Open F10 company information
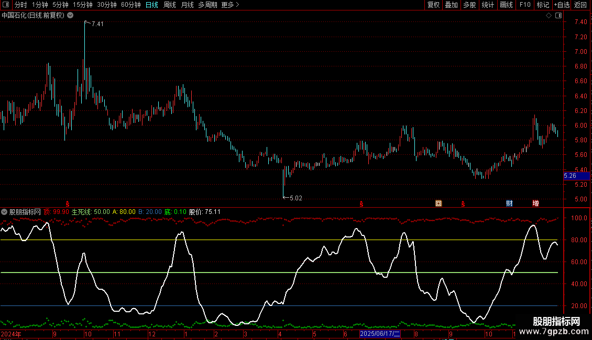Image resolution: width=592 pixels, height=340 pixels. tap(525, 5)
